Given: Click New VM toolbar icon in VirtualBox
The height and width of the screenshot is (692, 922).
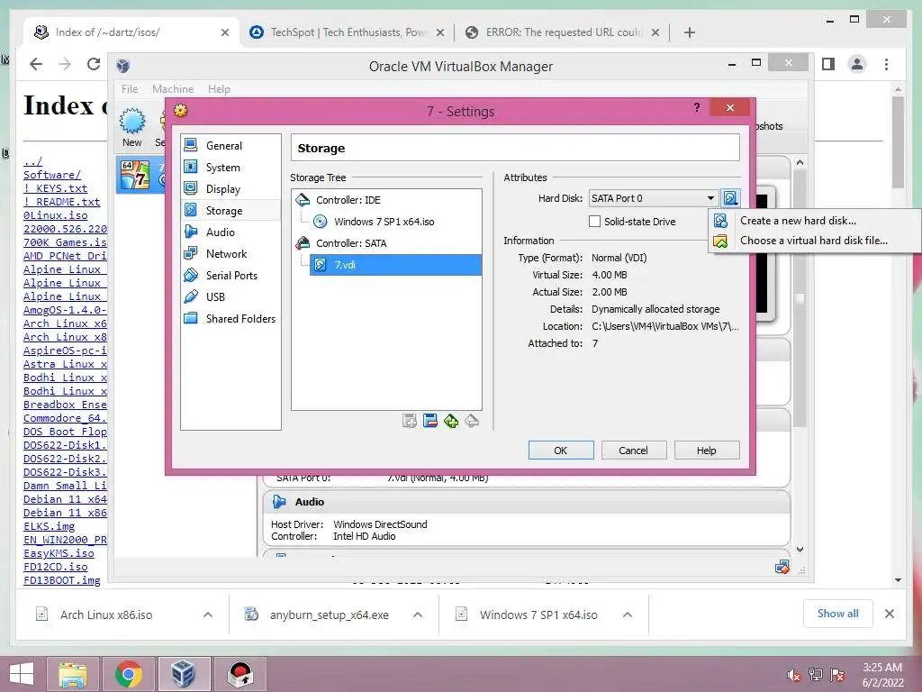Looking at the screenshot, I should pos(132,126).
